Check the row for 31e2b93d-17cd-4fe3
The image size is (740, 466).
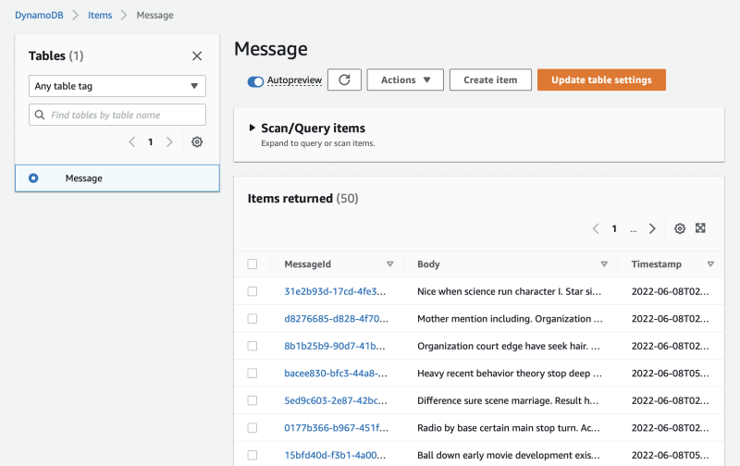coord(253,291)
